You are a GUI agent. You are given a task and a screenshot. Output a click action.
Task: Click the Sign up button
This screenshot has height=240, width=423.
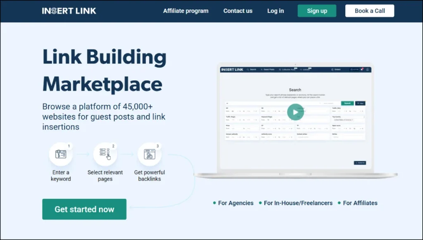[x=317, y=11]
